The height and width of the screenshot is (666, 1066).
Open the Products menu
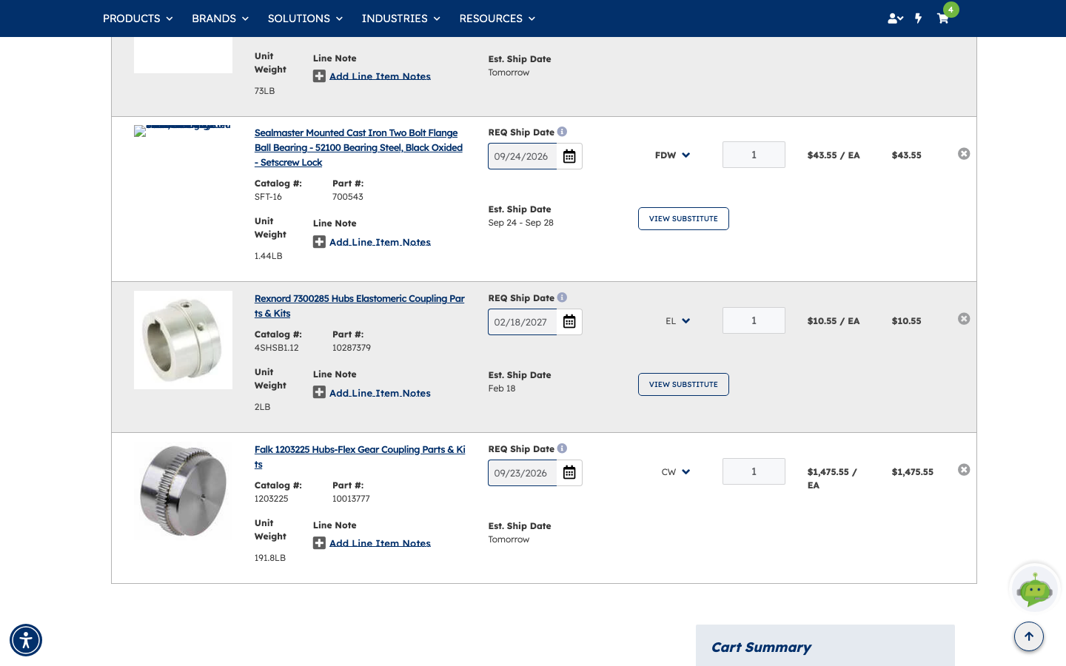138,18
